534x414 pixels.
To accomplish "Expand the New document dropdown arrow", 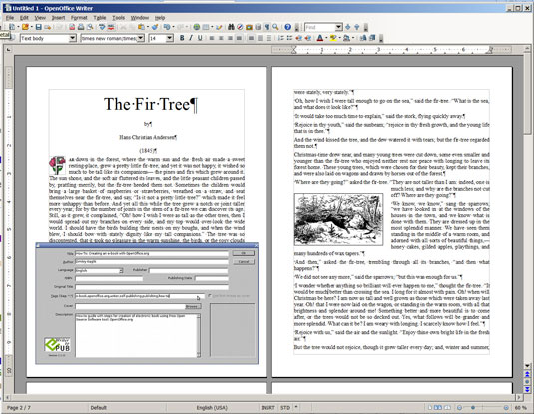I will [x=18, y=27].
